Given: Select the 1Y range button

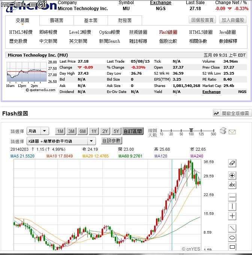Looking at the screenshot, I should (94, 131).
